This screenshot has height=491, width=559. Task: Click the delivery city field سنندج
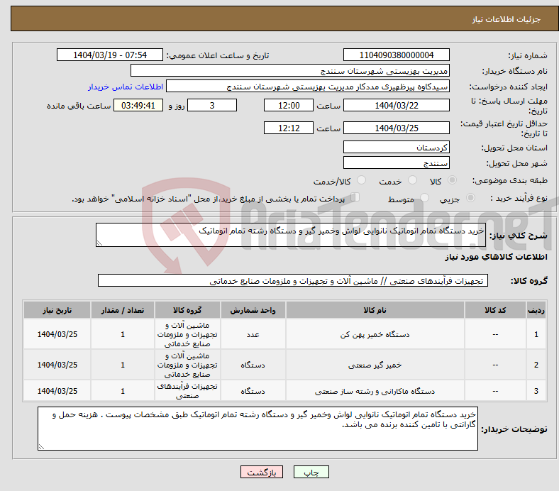(x=396, y=162)
